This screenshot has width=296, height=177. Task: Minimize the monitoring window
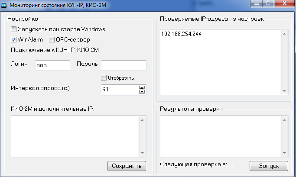258,4
